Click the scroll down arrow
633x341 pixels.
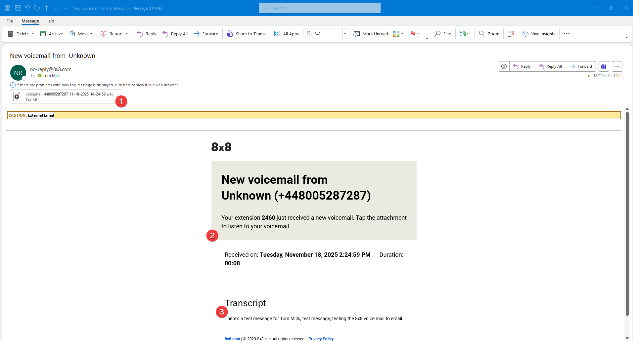[x=627, y=338]
